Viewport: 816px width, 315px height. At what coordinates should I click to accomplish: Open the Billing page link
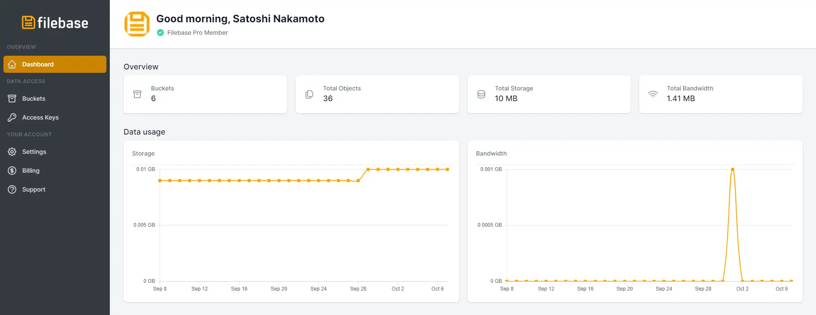tap(31, 171)
